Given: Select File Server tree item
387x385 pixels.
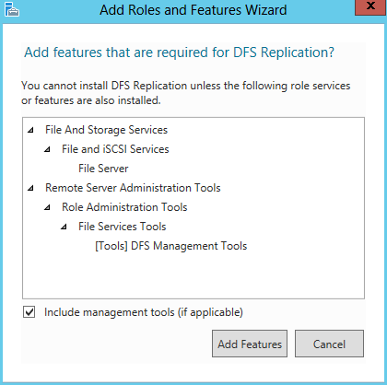Looking at the screenshot, I should coord(103,169).
